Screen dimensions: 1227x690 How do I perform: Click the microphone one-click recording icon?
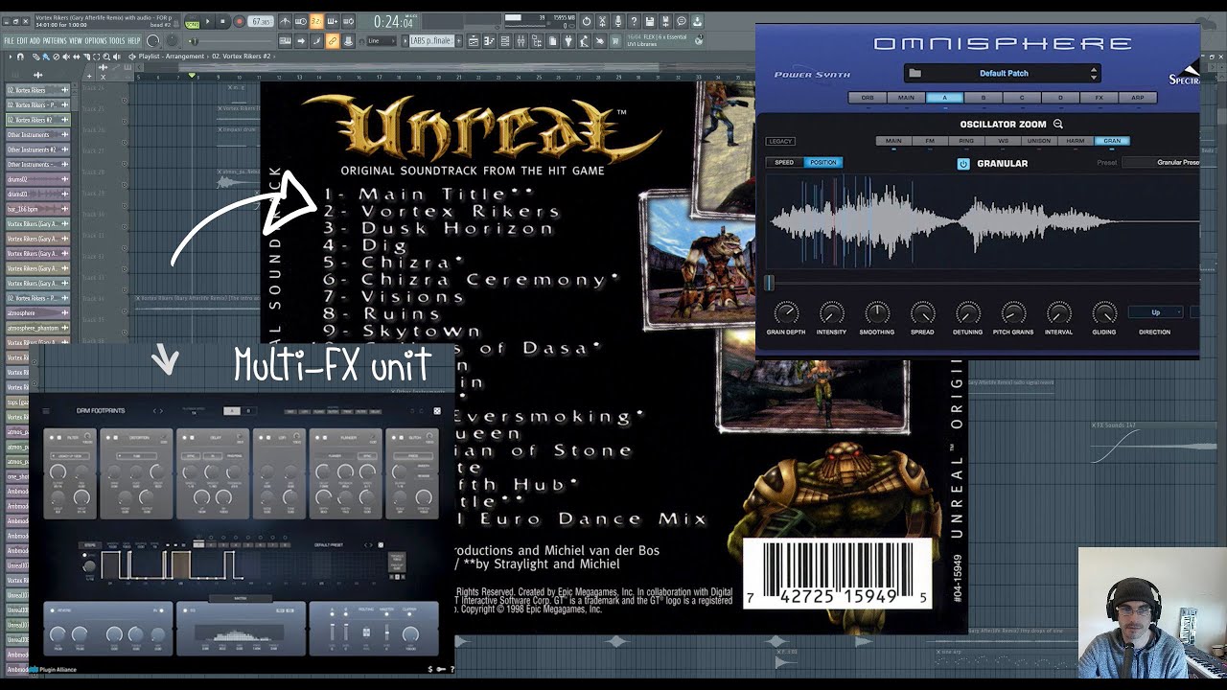tap(618, 21)
